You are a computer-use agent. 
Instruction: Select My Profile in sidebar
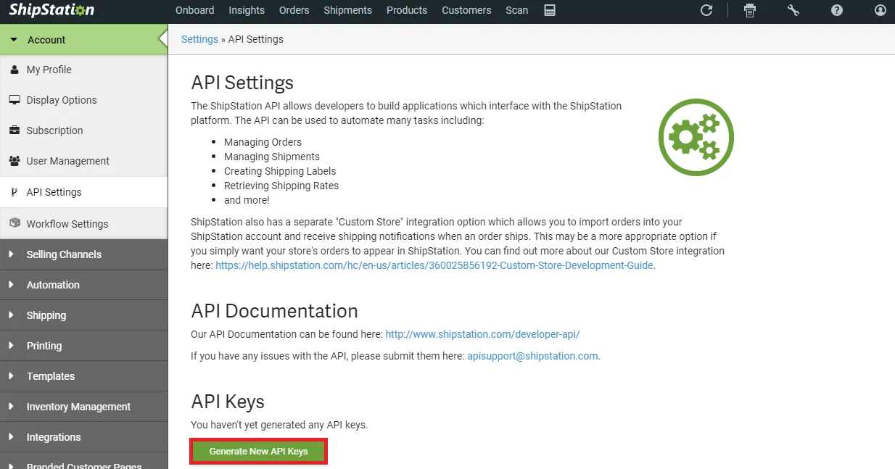[x=83, y=70]
